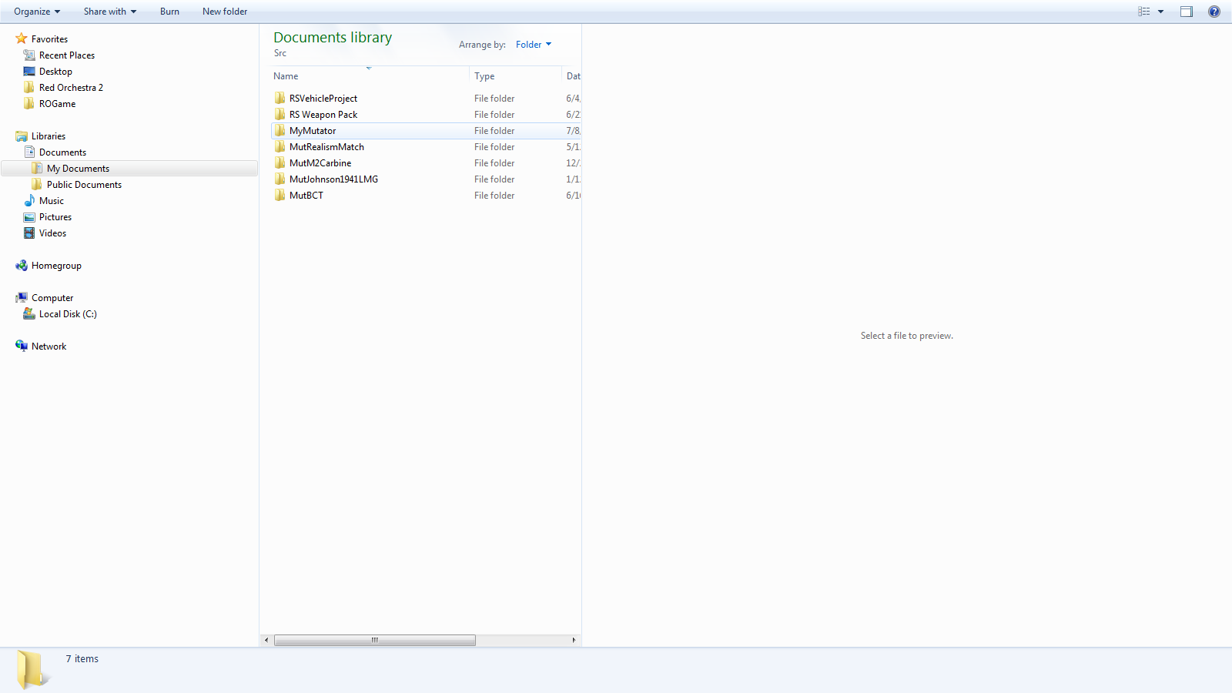Open the view options dropdown arrow
The image size is (1232, 693).
tap(1161, 12)
